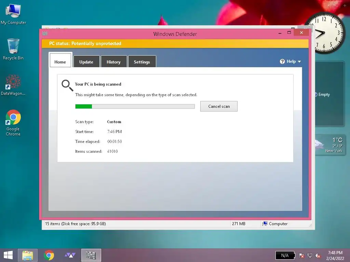Click the Help question mark icon
The width and height of the screenshot is (350, 262).
(x=282, y=61)
